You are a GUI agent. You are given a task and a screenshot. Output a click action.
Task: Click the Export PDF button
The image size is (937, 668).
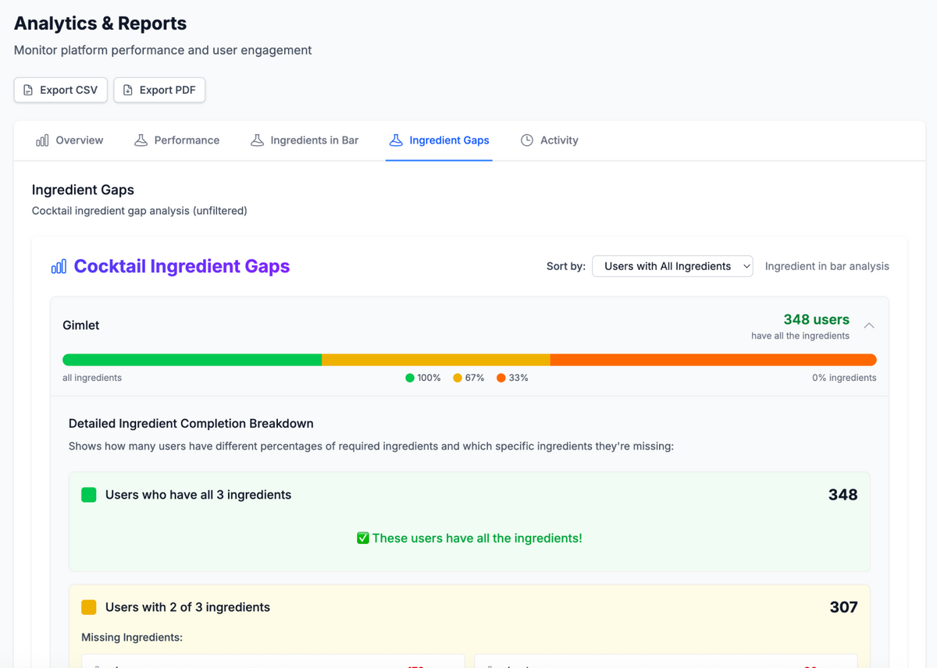click(159, 90)
